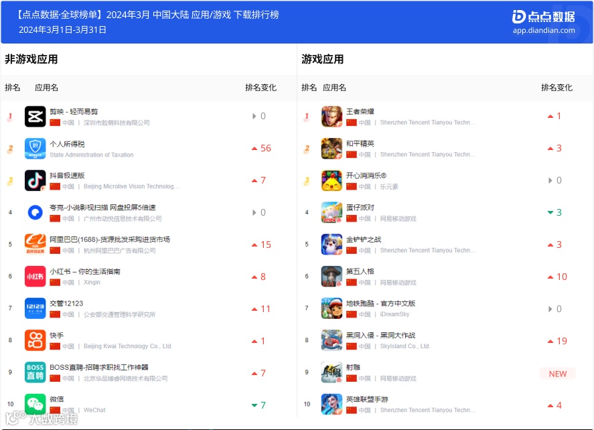
Task: Select the 非游戏应用 section heading
Action: [x=31, y=60]
